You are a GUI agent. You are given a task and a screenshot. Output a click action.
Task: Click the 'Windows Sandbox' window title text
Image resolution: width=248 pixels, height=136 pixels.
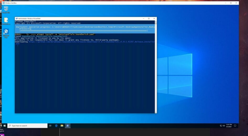[11, 3]
